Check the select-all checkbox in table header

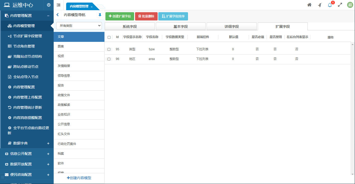(x=109, y=37)
